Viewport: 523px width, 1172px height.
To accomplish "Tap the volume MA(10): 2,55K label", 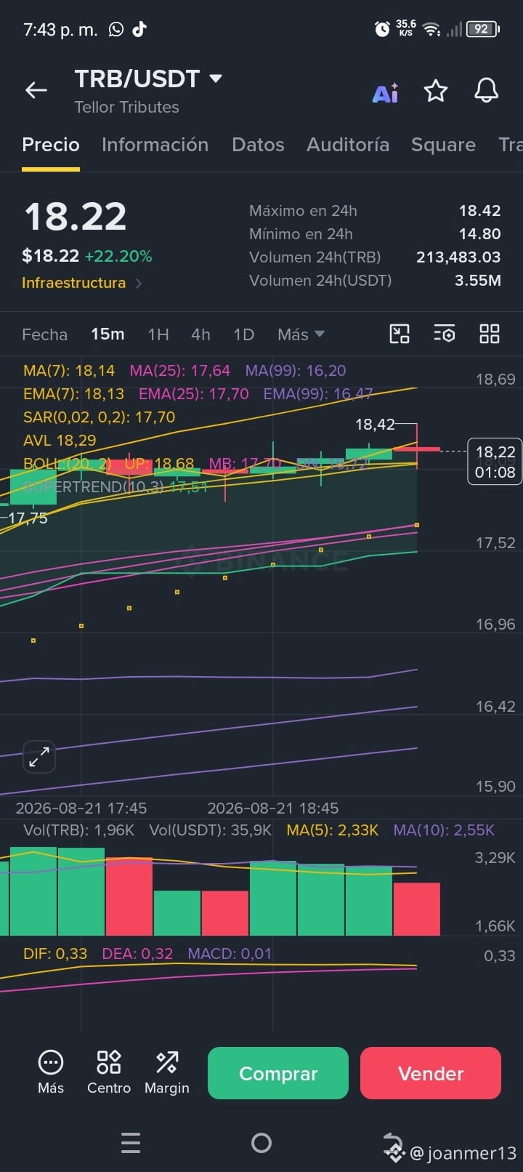I will coord(444,830).
